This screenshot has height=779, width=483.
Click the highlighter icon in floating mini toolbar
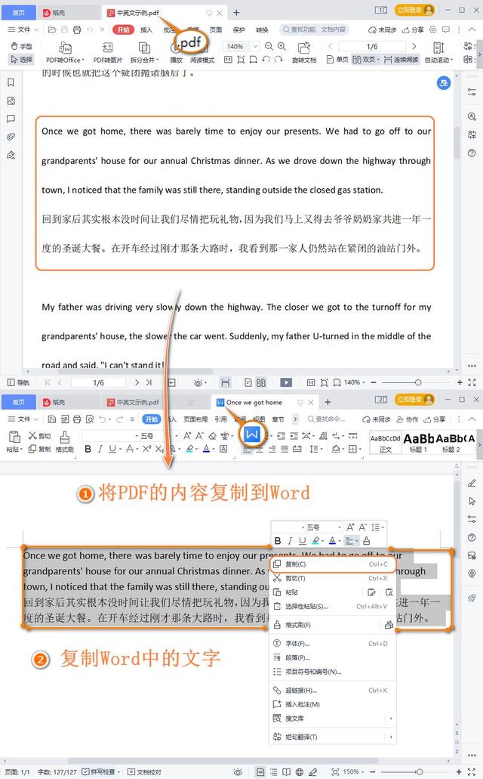point(315,540)
